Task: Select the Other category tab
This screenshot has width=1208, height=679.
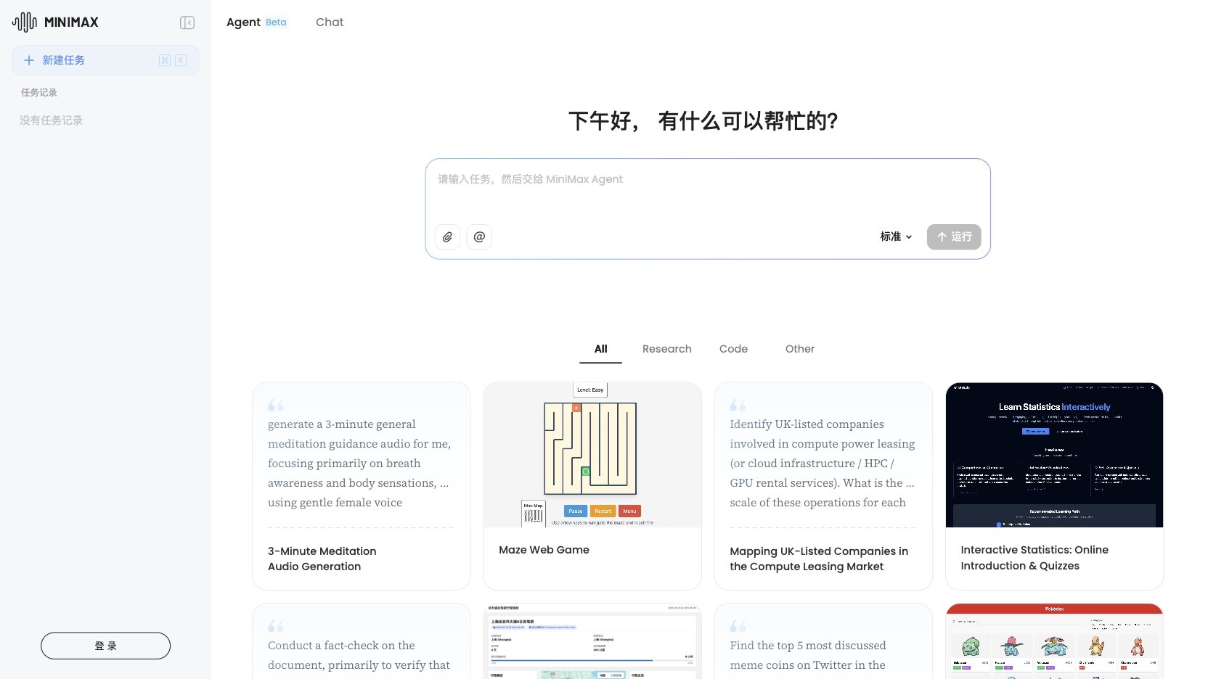Action: coord(799,349)
